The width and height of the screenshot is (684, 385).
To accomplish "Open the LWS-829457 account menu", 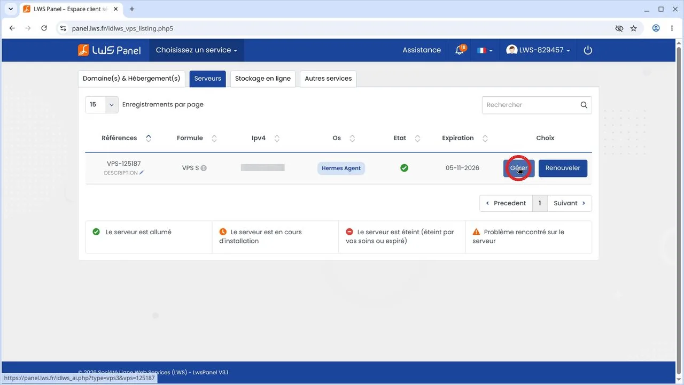I will pyautogui.click(x=538, y=50).
